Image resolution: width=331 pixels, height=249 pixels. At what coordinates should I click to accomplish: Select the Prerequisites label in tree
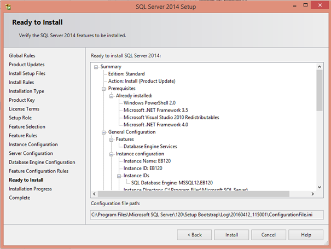pyautogui.click(x=121, y=89)
